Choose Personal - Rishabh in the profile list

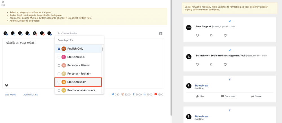pos(79,74)
